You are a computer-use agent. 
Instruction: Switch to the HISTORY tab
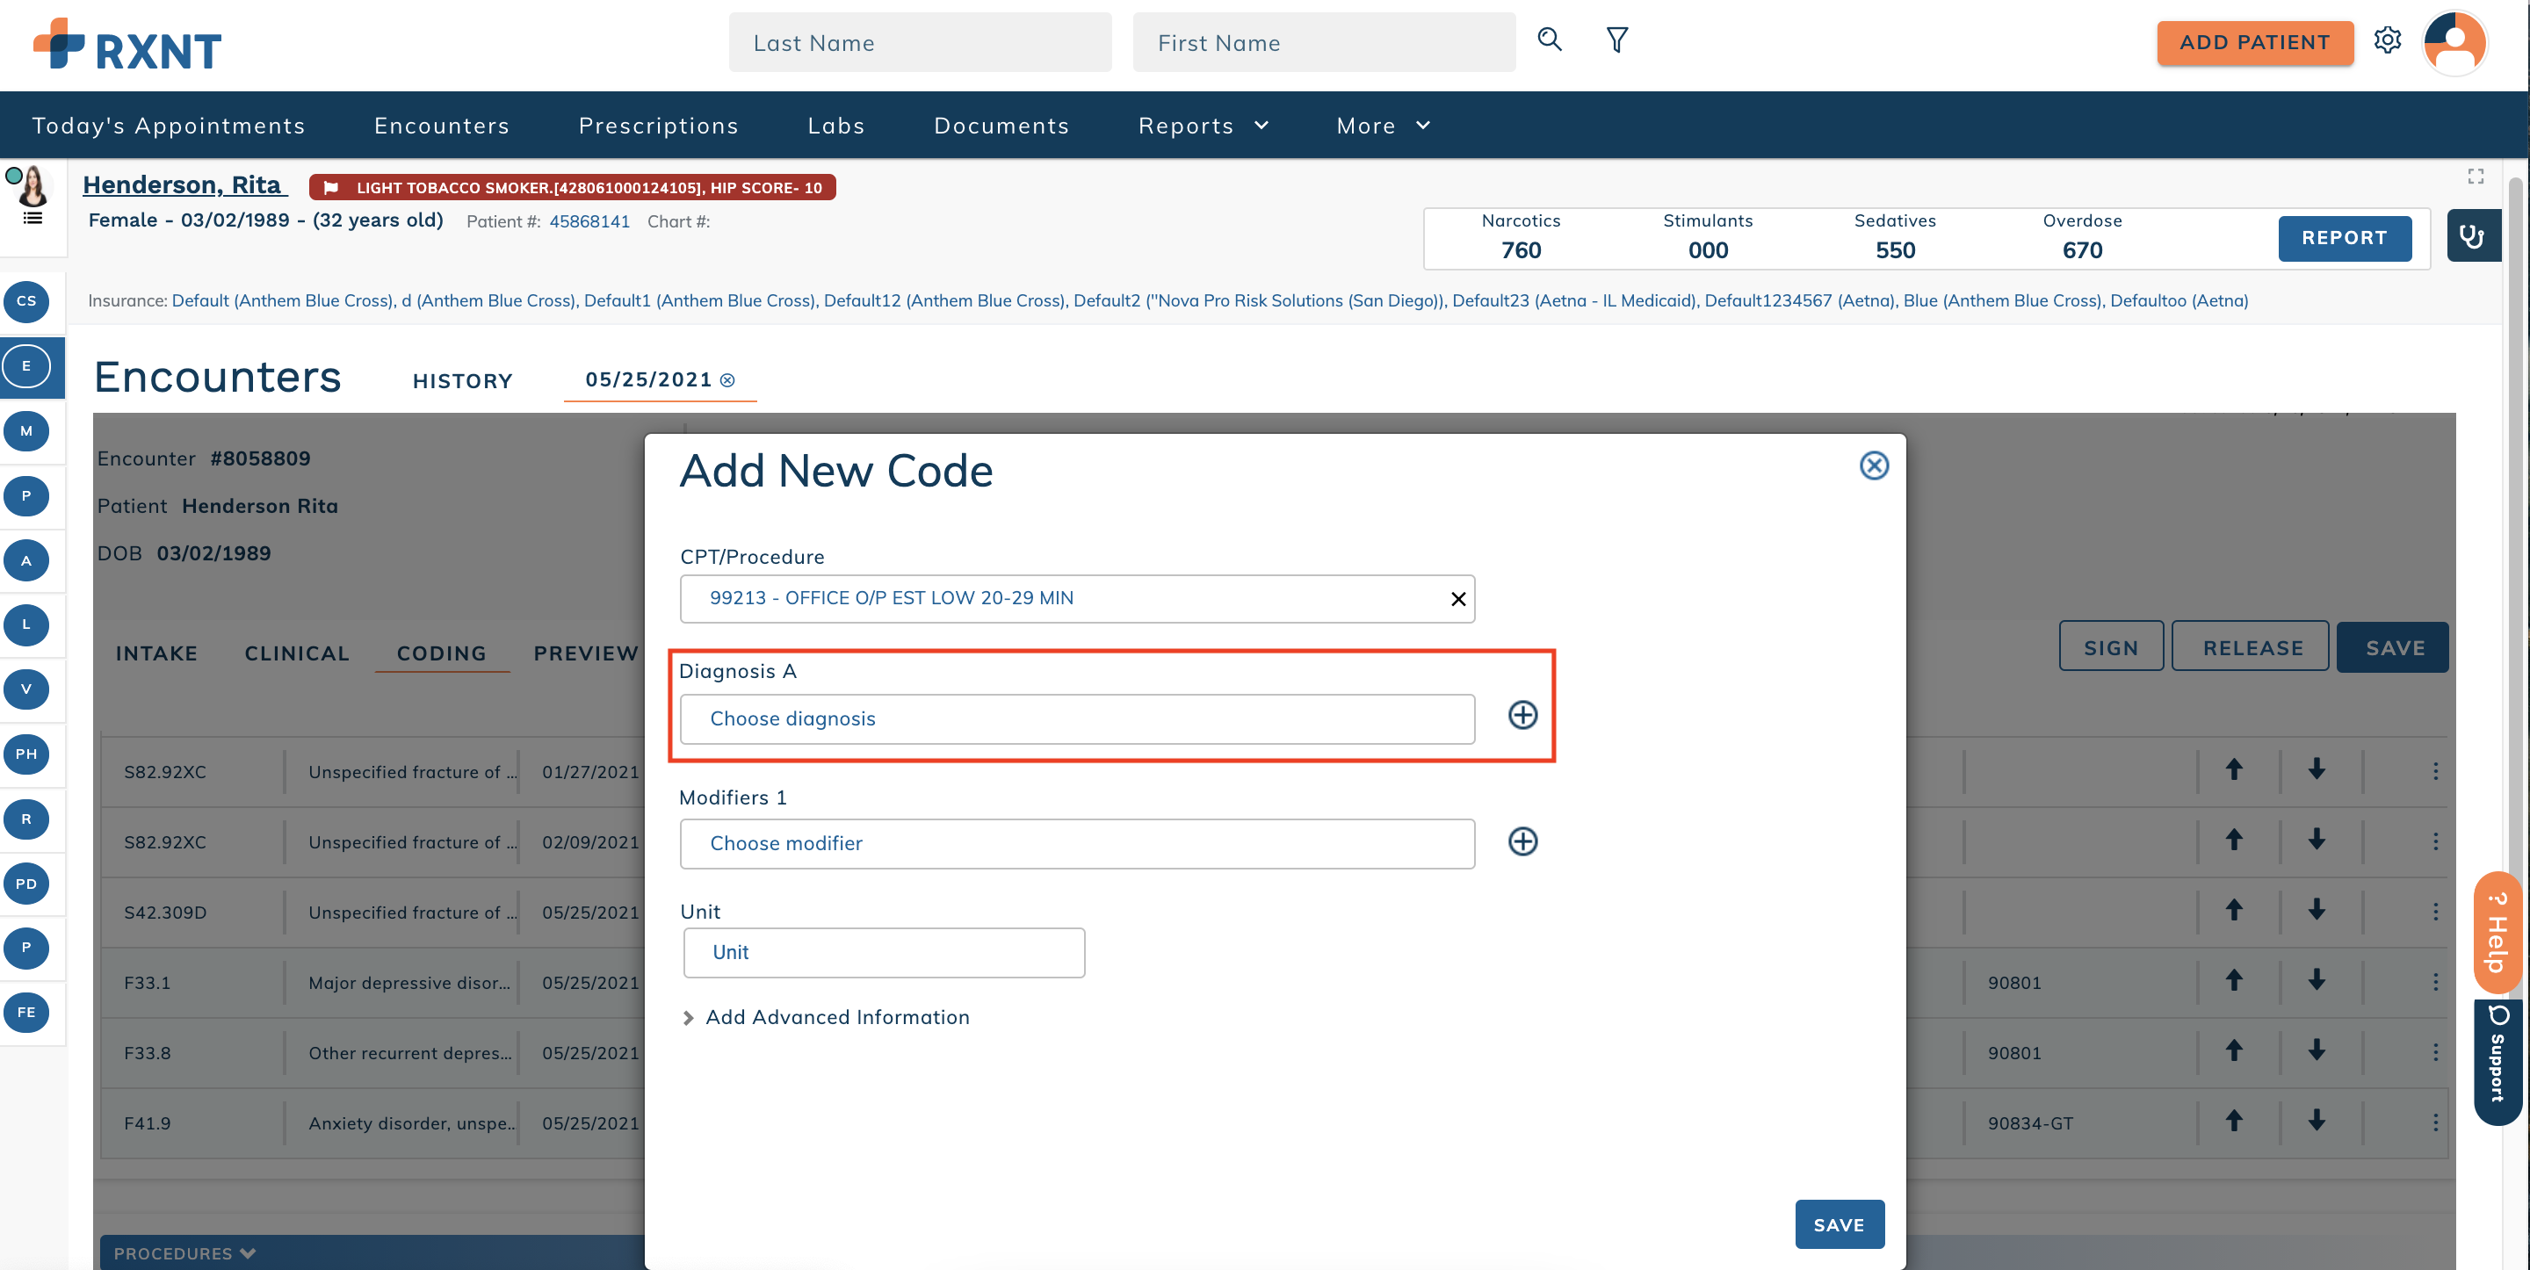pyautogui.click(x=463, y=381)
